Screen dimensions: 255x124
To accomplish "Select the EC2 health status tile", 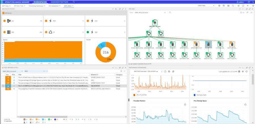I will click(23, 21).
